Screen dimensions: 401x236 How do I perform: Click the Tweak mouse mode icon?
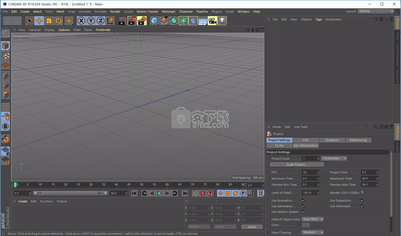click(5, 117)
